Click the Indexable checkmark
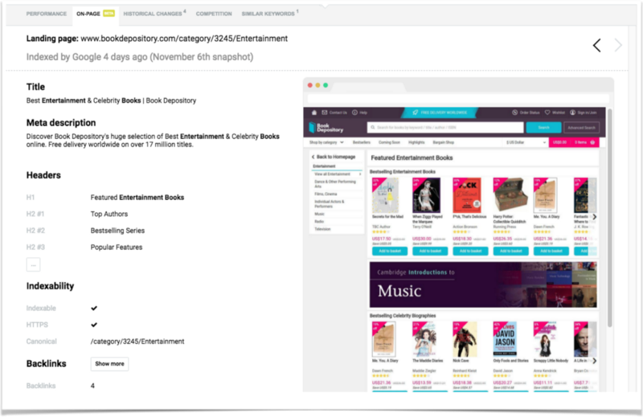Viewport: 643px width, 417px height. click(x=94, y=308)
